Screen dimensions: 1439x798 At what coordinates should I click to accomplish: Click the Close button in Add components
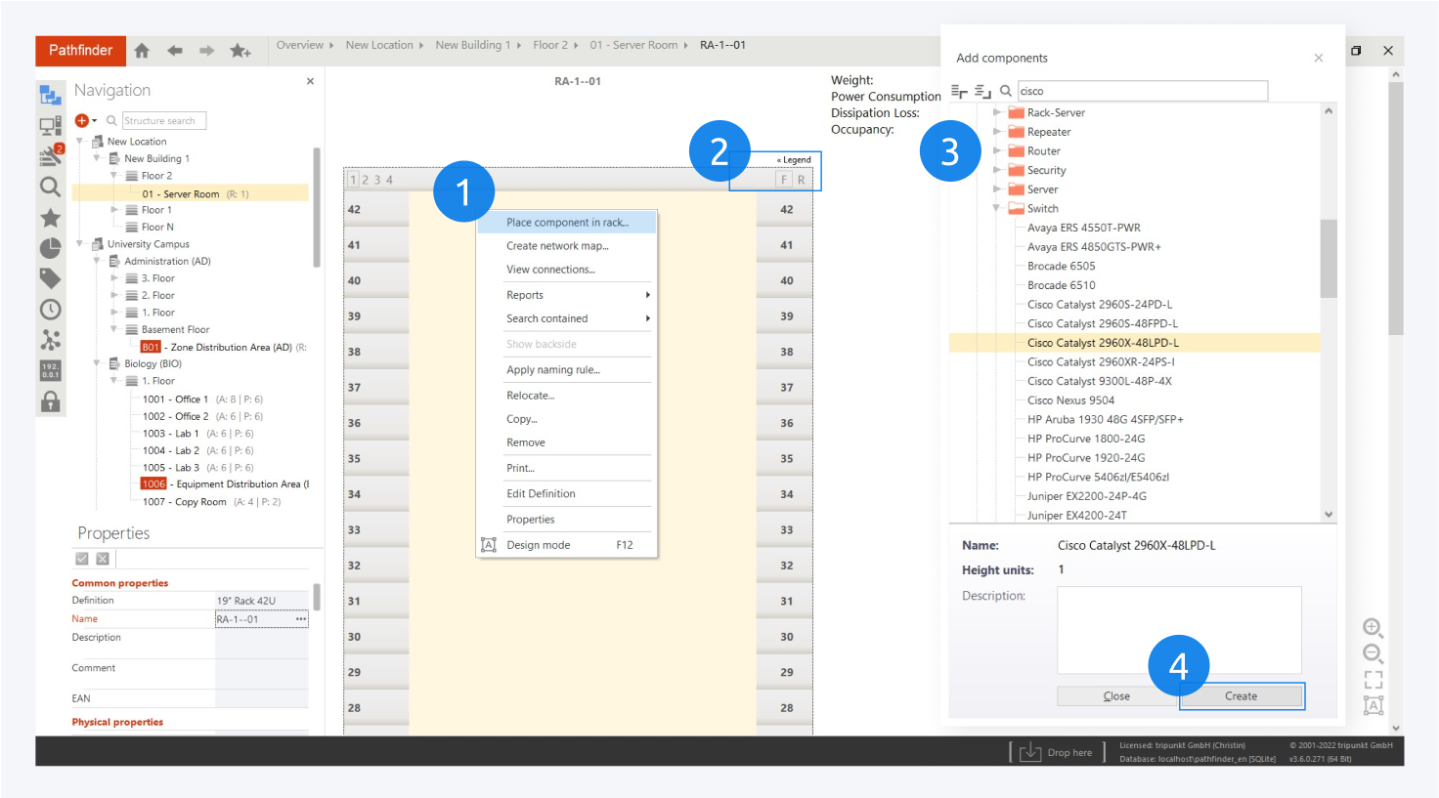click(x=1116, y=696)
